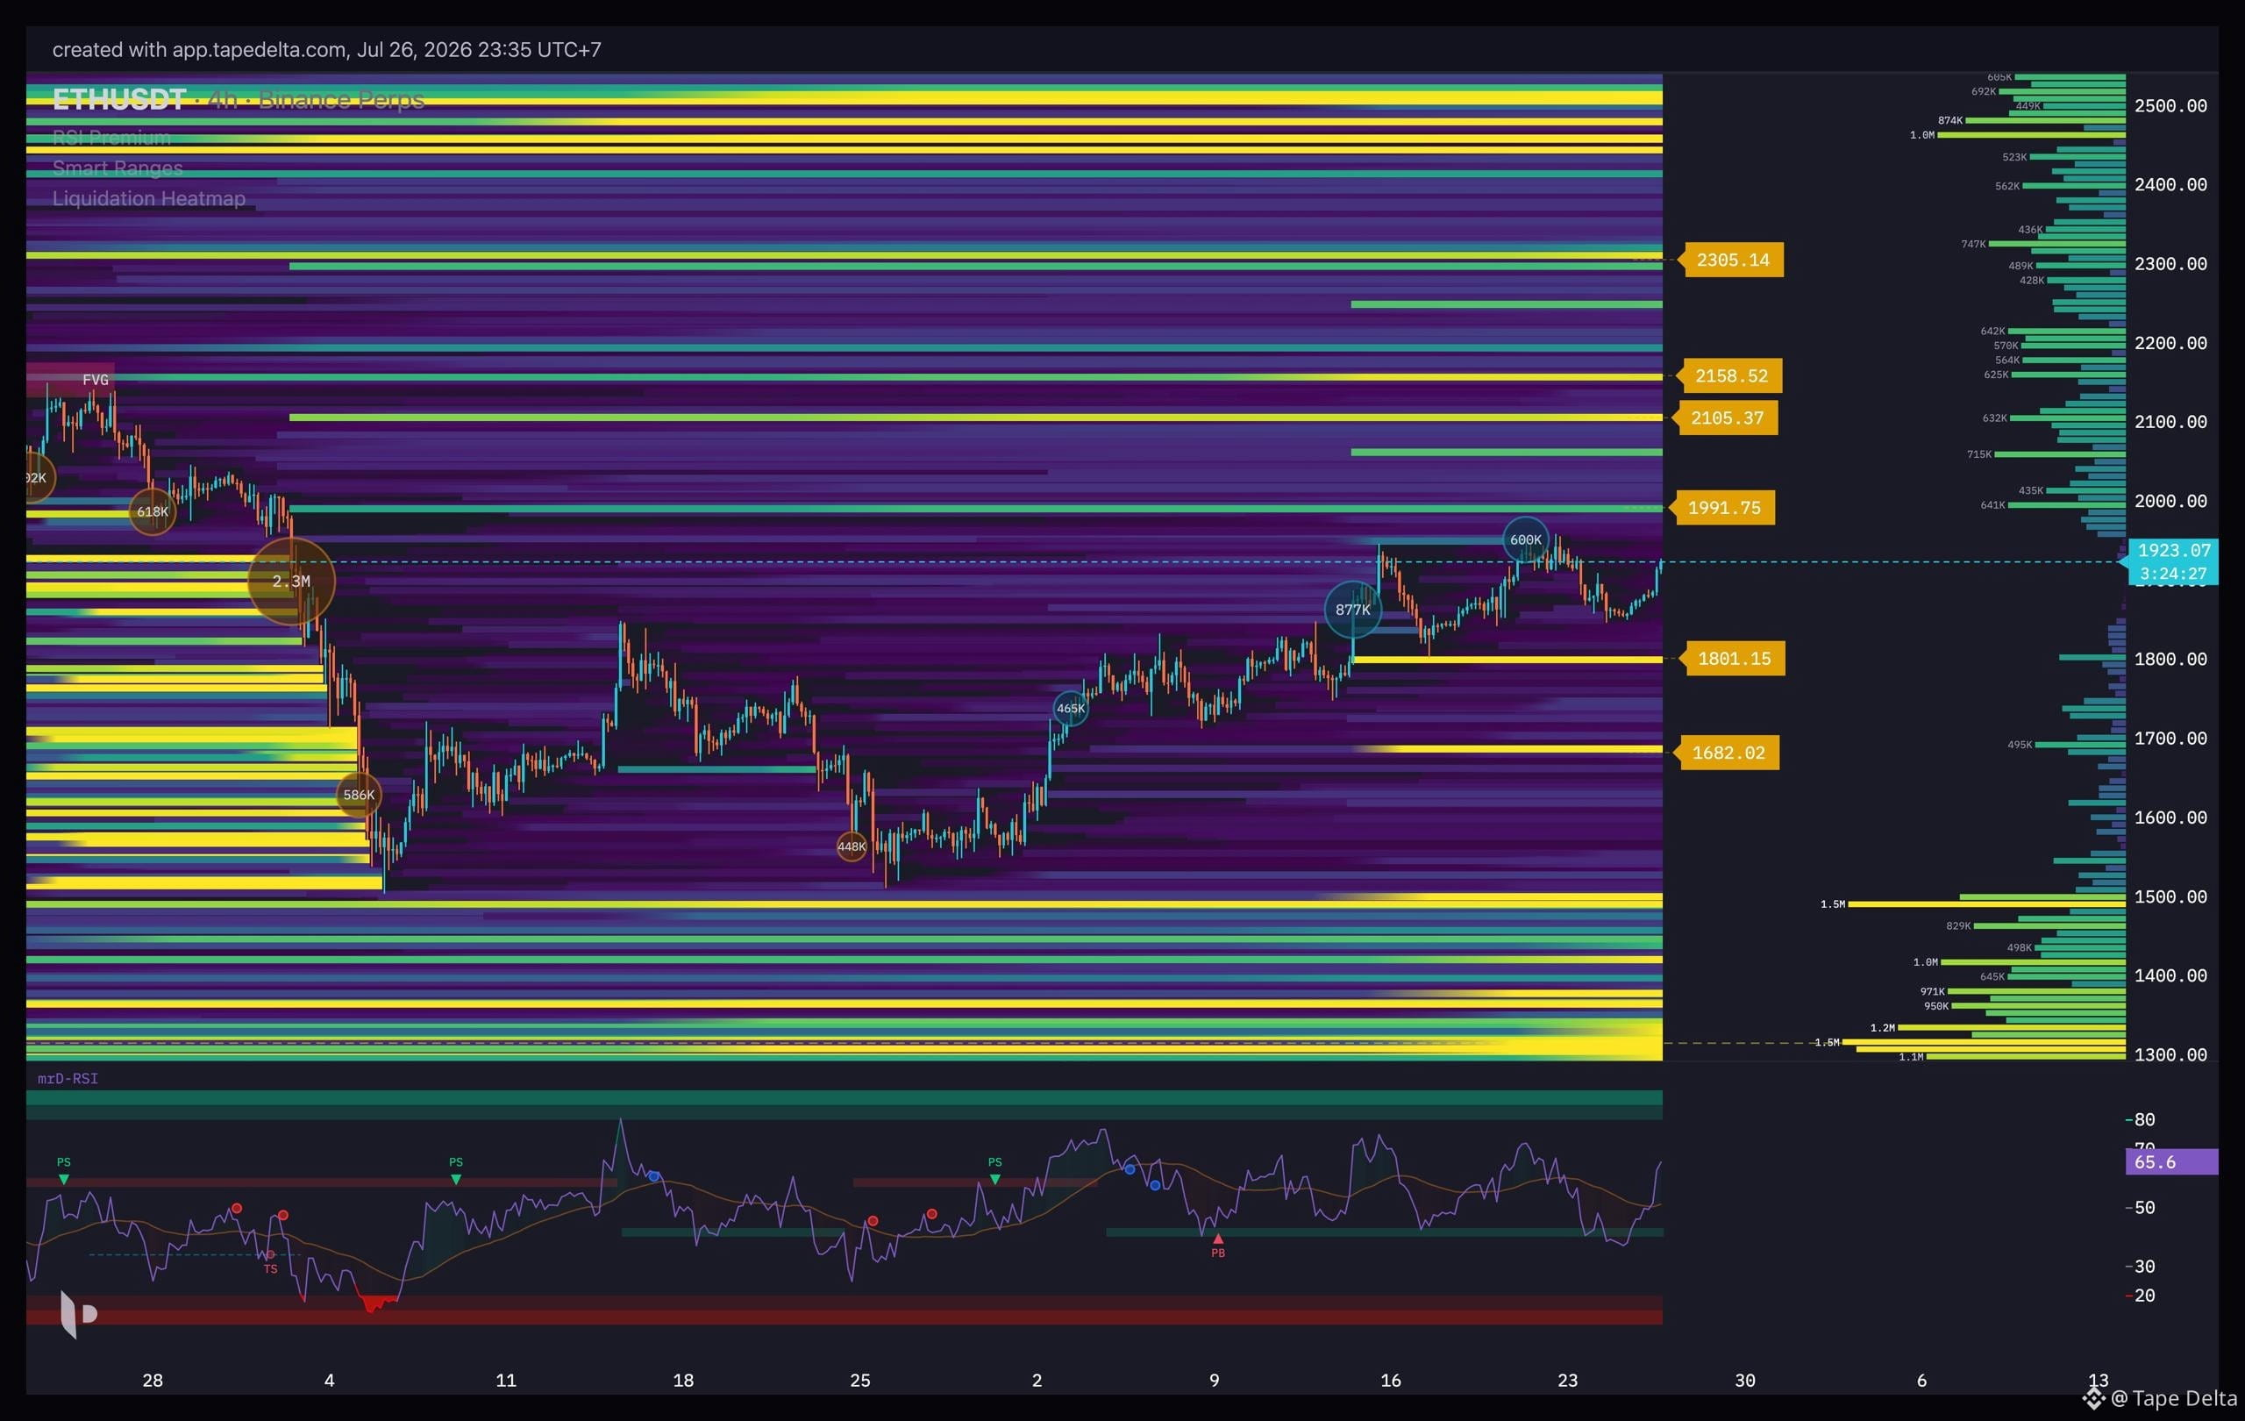
Task: Select the 1682.02 price level tag
Action: [1728, 753]
